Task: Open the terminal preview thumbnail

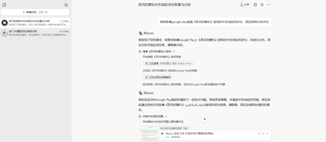Action: point(150,133)
